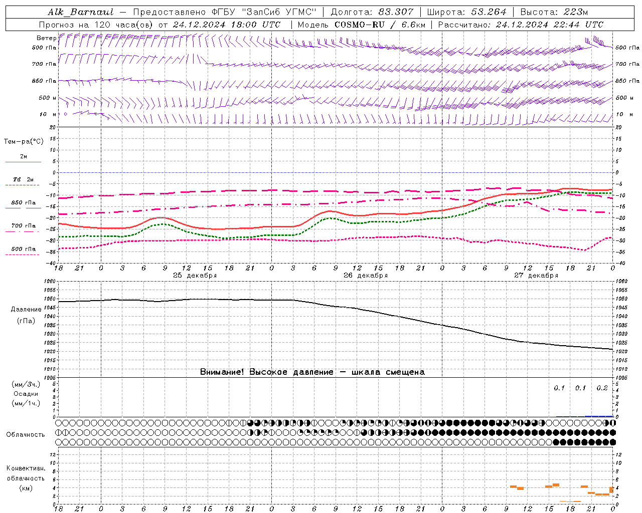The image size is (642, 513).
Task: Click the 850 гПа temperature legend entry
Action: tap(24, 203)
